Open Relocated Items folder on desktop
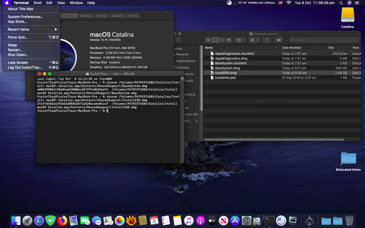Screen dimensions: 365x228 click(x=348, y=162)
